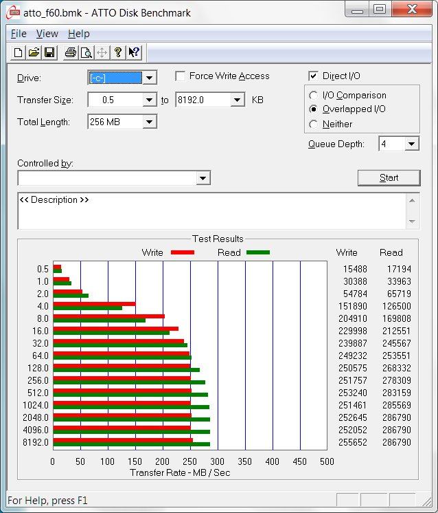Image resolution: width=438 pixels, height=513 pixels.
Task: Click the 1024.0 transfer size row label
Action: [x=36, y=405]
